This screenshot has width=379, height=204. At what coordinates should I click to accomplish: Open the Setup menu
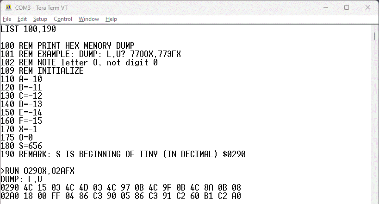(x=40, y=19)
